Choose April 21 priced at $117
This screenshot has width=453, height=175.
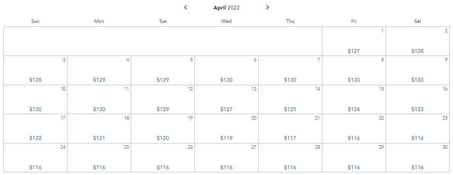click(290, 138)
